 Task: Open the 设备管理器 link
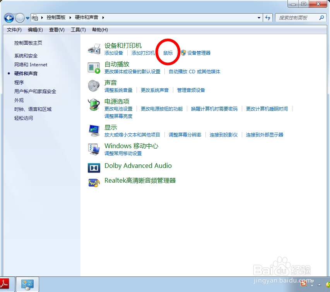pos(199,53)
